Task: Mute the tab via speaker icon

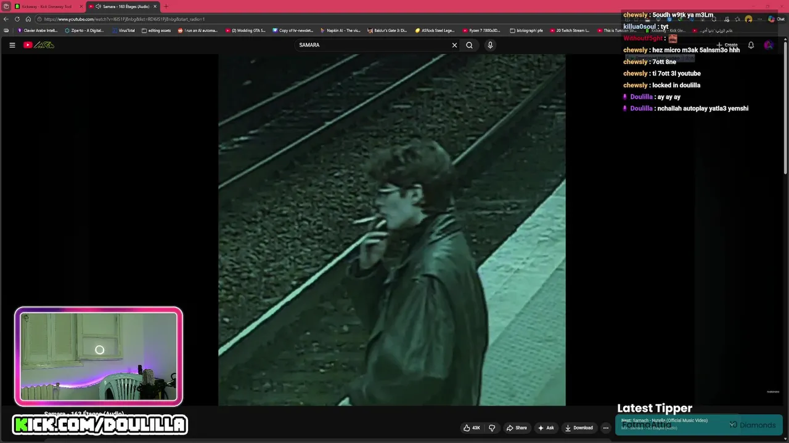Action: pos(98,6)
